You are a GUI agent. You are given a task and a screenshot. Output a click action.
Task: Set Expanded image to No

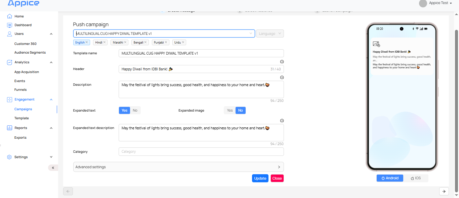point(241,110)
